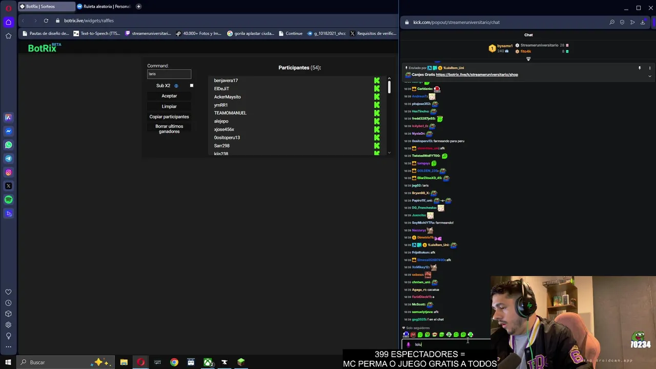Screen dimensions: 656x369
Task: Click the Kick icon next to benjavera17
Action: [377, 80]
